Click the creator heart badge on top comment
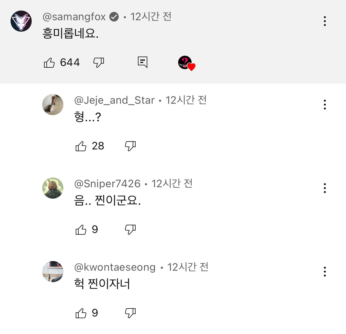Image resolution: width=346 pixels, height=334 pixels. point(186,63)
